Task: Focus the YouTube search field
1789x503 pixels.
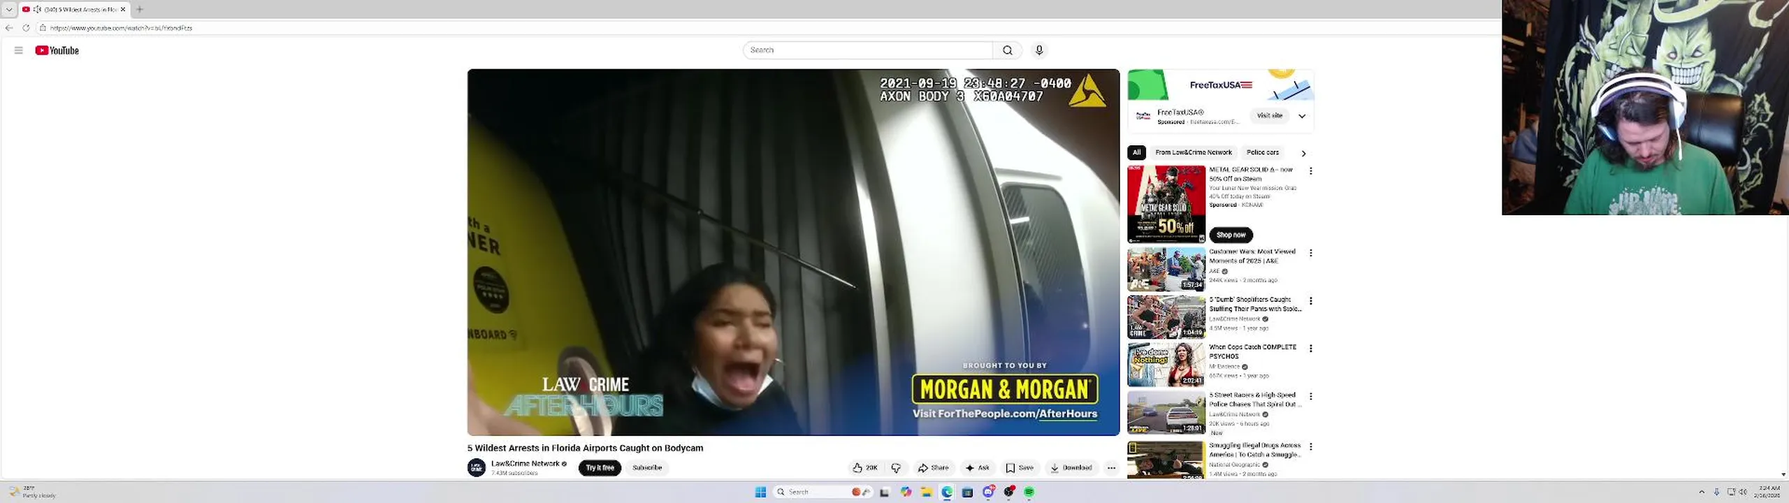Action: pos(868,50)
